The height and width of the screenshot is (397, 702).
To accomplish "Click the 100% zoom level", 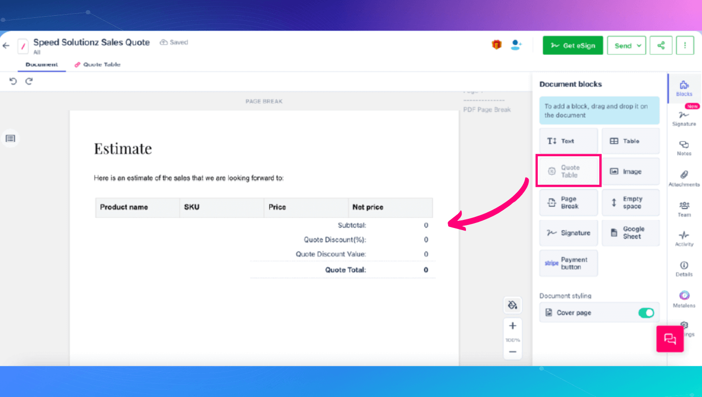I will click(512, 339).
